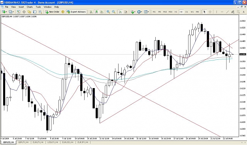The height and width of the screenshot is (145, 247).
Task: Toggle the Data Window crosshair-target icon
Action: (24, 12)
